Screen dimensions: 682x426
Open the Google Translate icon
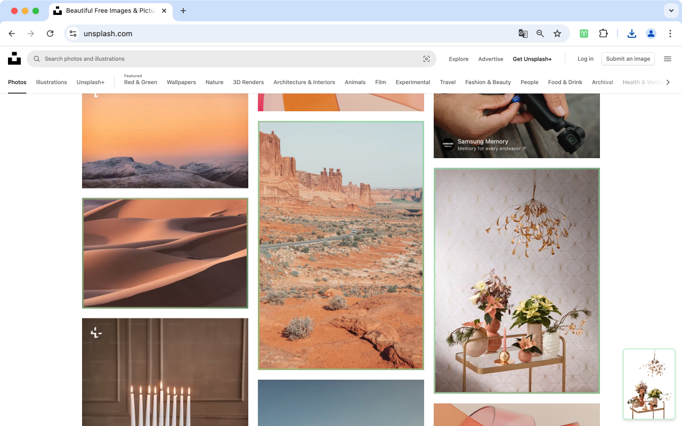pos(523,34)
